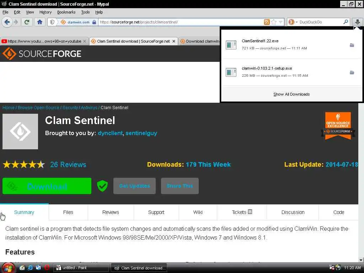This screenshot has width=364, height=273.
Task: Open containing folder for ClamSentinel1.22.exe
Action: [352, 45]
